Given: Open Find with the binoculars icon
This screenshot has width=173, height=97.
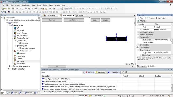Looking at the screenshot, I should click(x=36, y=9).
